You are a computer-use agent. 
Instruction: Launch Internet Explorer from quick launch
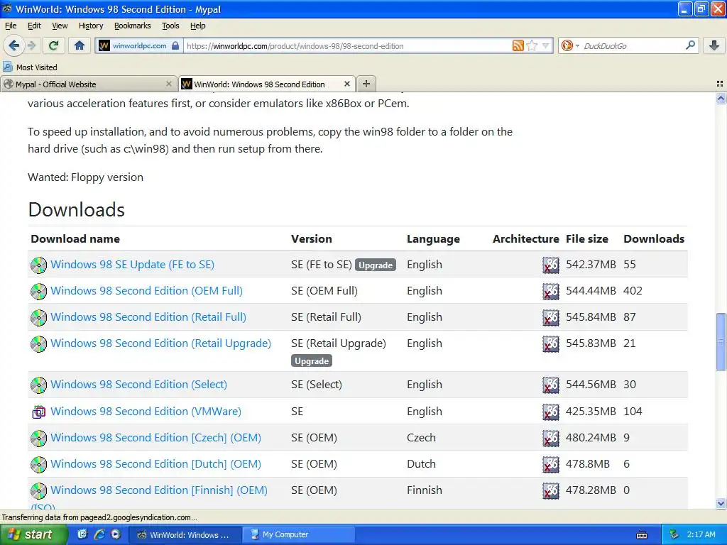(x=99, y=534)
